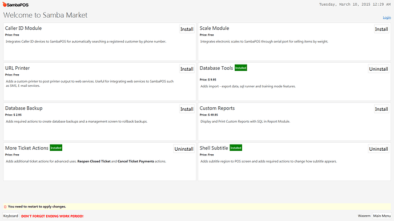Image resolution: width=394 pixels, height=221 pixels.
Task: Select the More Ticket Actions title
Action: point(27,148)
